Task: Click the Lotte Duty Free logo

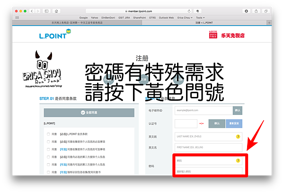Action: [227, 35]
